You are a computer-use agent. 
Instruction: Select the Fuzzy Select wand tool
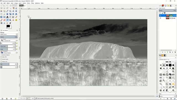click(x=10, y=8)
